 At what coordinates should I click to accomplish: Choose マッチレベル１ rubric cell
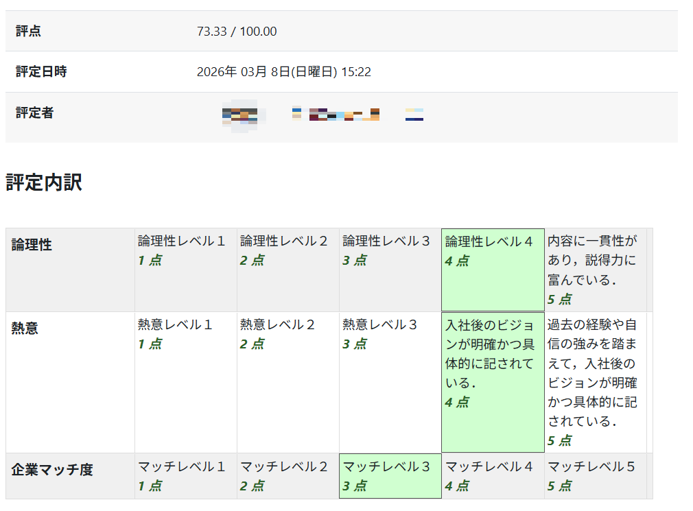(x=185, y=476)
